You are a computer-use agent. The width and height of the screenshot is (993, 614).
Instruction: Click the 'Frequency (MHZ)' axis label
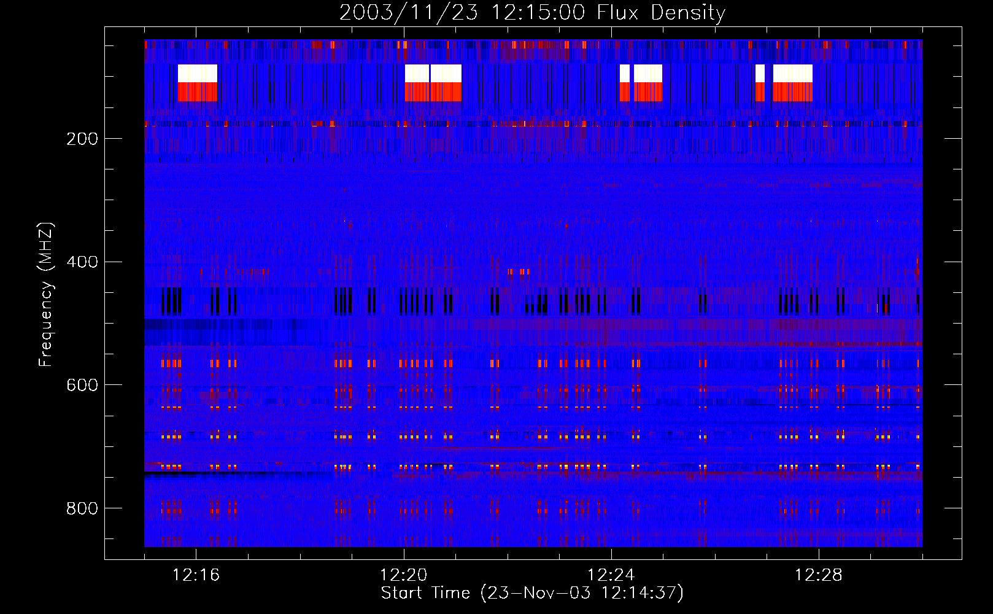(46, 294)
